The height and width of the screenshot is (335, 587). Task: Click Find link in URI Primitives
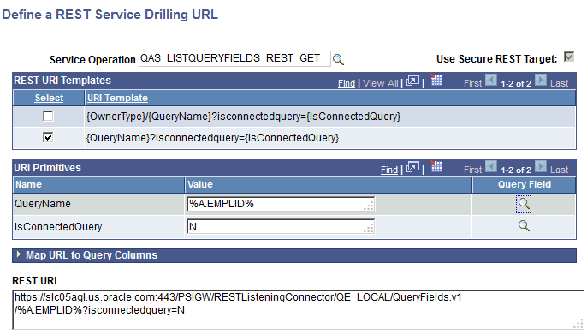pyautogui.click(x=389, y=170)
